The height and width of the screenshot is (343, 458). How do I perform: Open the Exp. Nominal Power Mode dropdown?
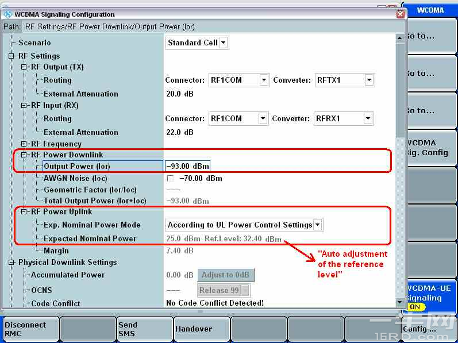point(318,225)
